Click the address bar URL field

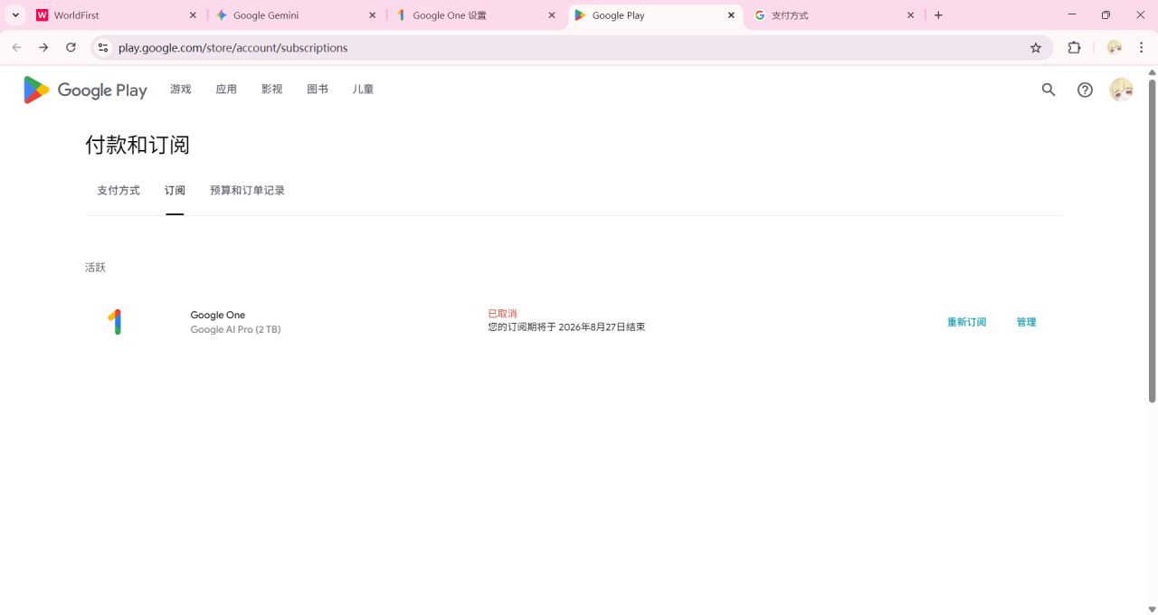(570, 48)
